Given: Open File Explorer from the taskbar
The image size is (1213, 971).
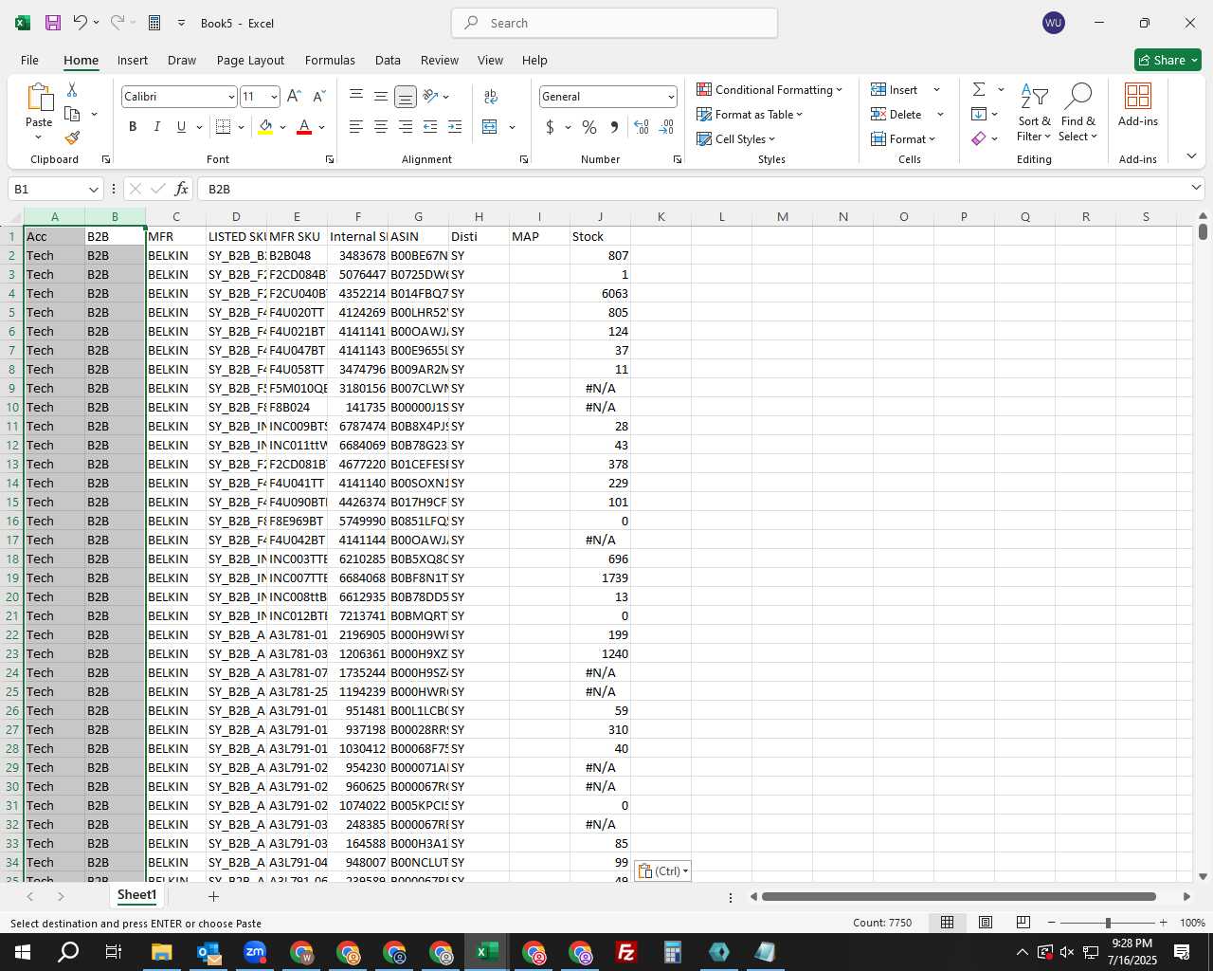Looking at the screenshot, I should pyautogui.click(x=161, y=952).
